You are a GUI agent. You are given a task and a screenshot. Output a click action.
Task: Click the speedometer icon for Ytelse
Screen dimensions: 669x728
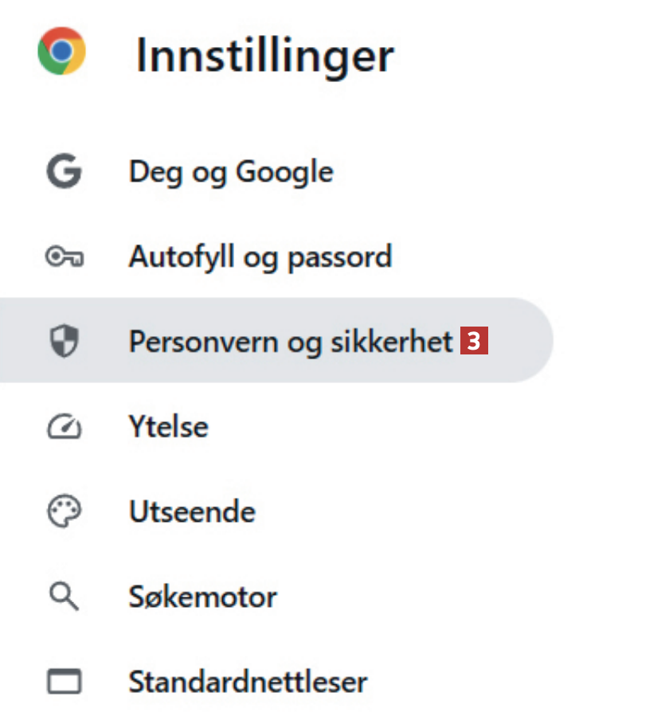tap(64, 428)
